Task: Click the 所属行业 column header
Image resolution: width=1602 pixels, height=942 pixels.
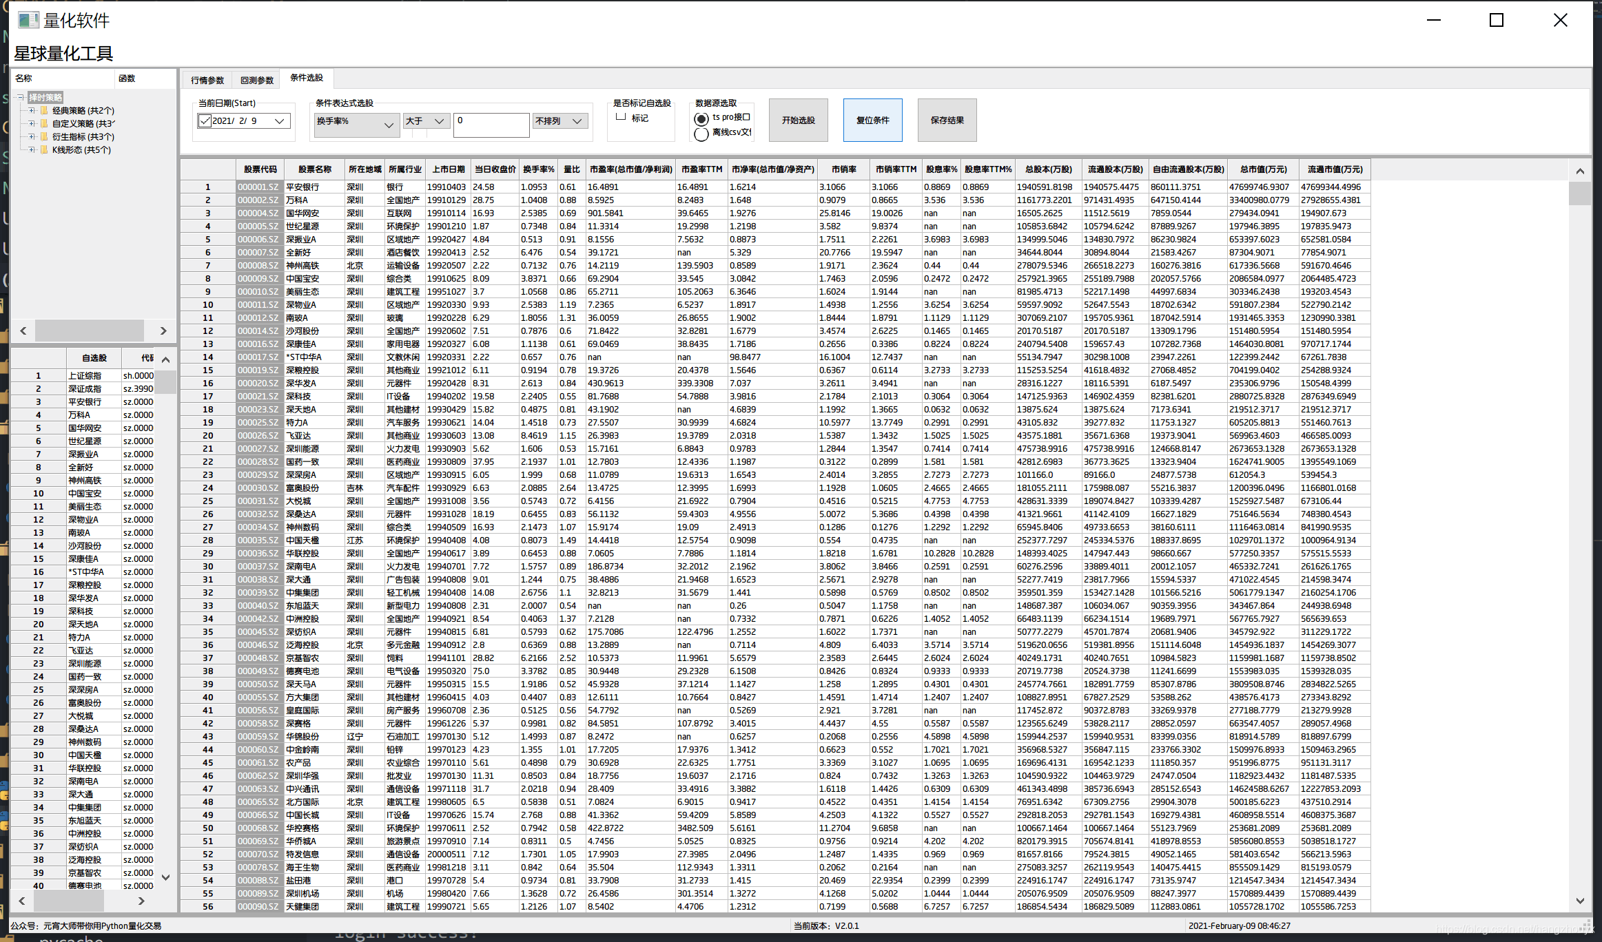Action: 404,169
